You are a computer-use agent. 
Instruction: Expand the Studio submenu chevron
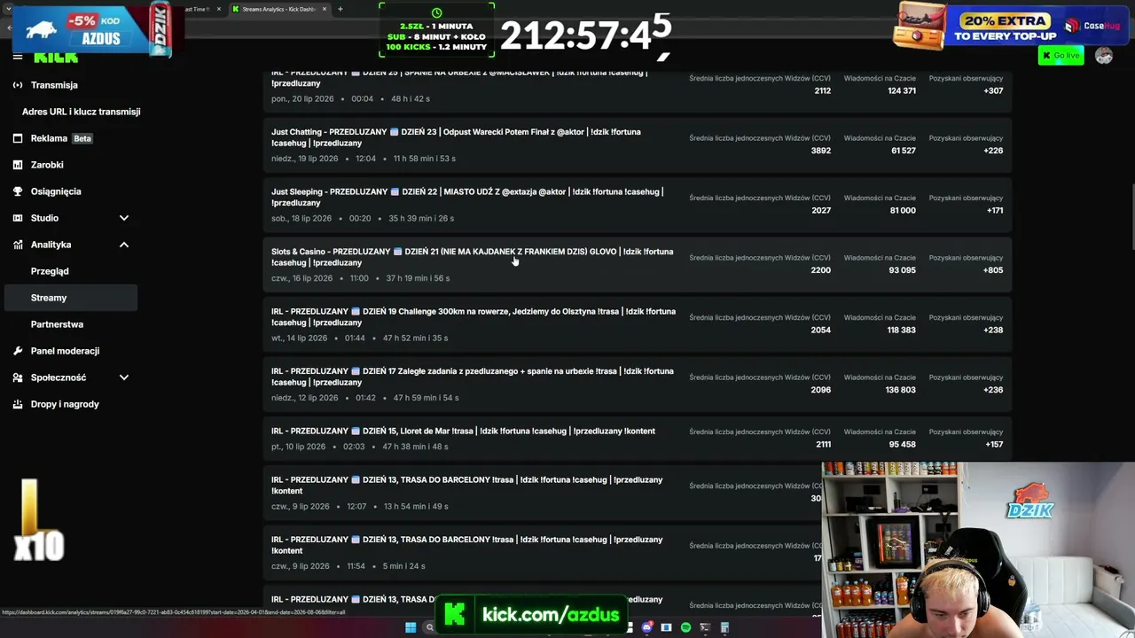[x=124, y=218]
